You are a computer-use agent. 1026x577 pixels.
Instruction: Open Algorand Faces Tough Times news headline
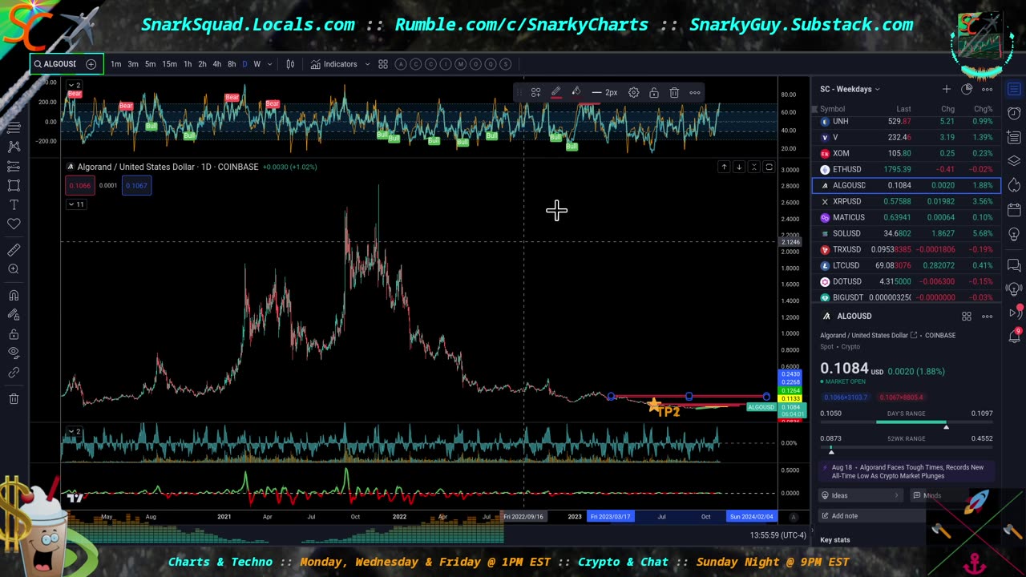pyautogui.click(x=907, y=471)
